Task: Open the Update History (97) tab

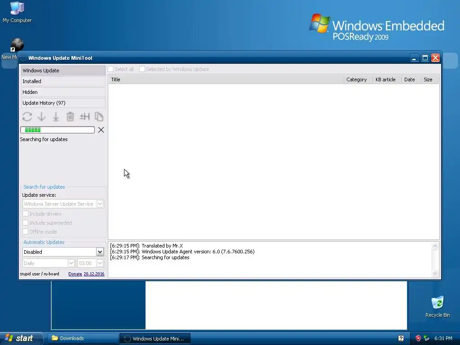Action: click(63, 103)
